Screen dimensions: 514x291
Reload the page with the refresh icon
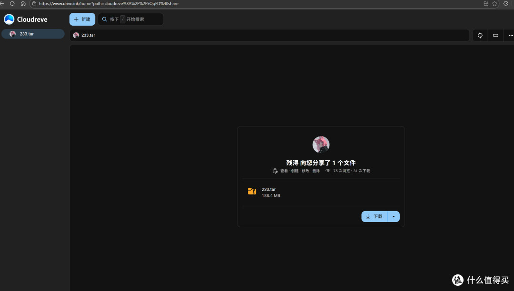pos(12,4)
